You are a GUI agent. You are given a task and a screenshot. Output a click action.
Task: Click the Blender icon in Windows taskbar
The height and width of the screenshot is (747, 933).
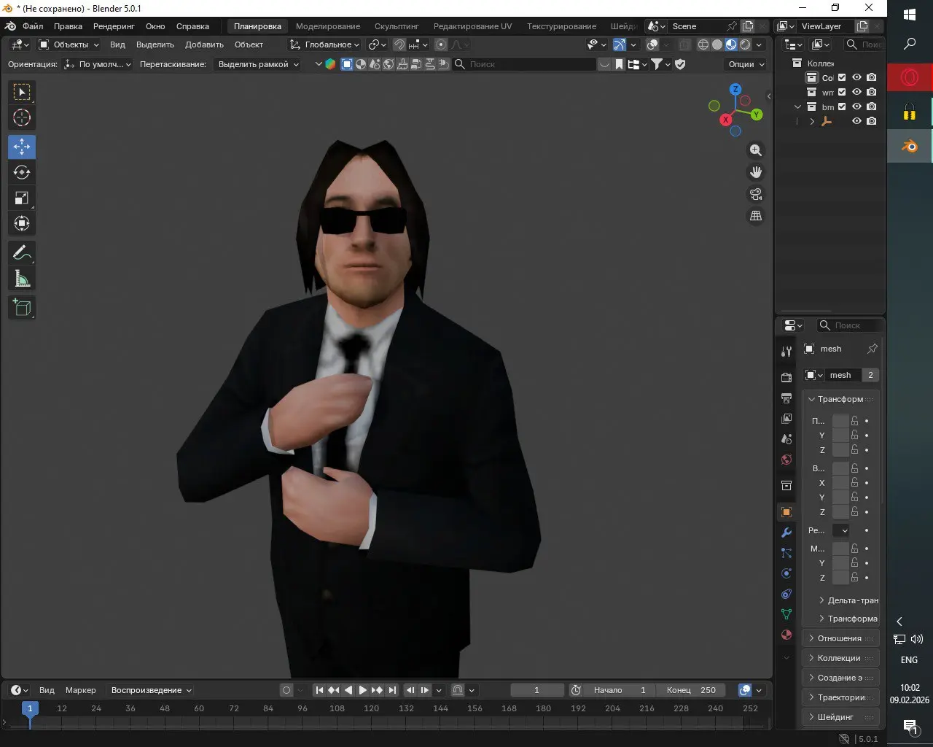910,147
